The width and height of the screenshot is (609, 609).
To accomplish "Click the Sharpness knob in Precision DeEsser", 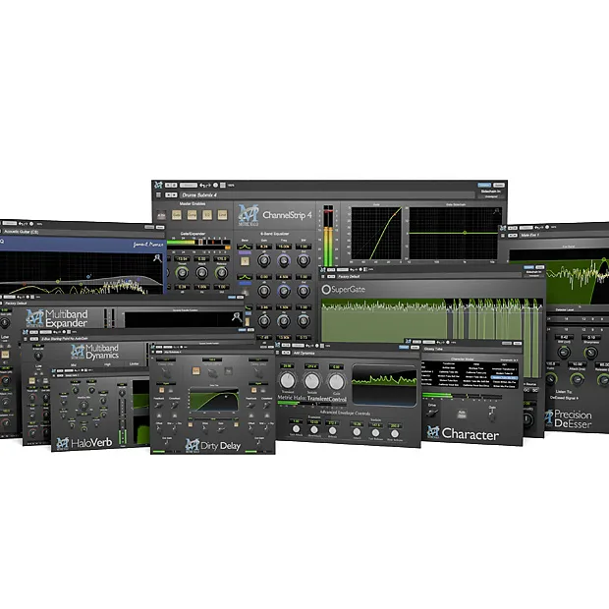I will tap(590, 353).
